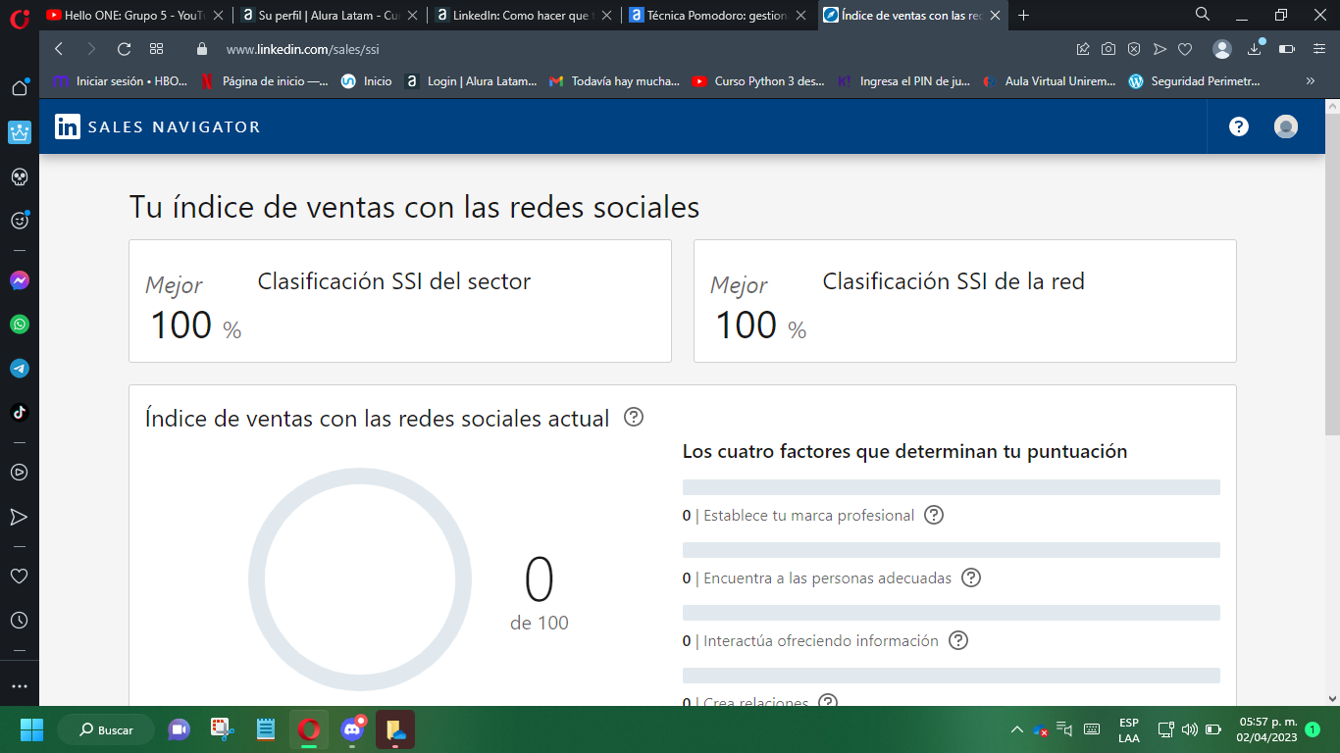Open sidebar three-dot settings menu
Screen dimensions: 1340x753
pyautogui.click(x=19, y=686)
